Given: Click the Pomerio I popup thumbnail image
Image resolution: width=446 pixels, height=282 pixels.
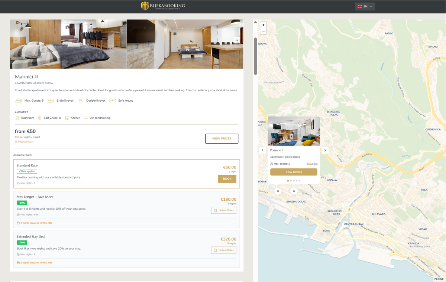Looking at the screenshot, I should [x=294, y=131].
